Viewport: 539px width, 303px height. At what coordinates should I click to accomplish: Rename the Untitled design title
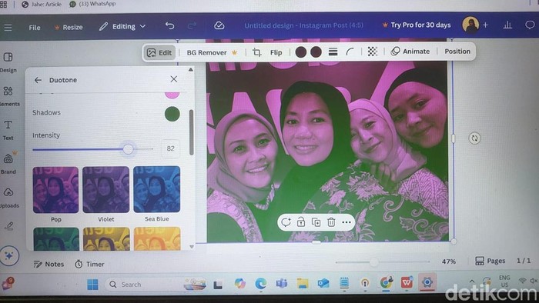point(303,25)
